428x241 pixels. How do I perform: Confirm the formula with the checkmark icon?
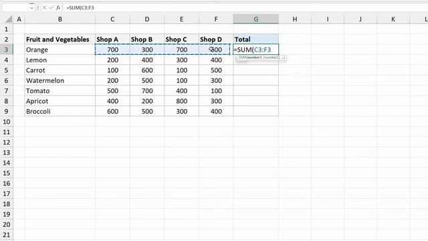51,7
